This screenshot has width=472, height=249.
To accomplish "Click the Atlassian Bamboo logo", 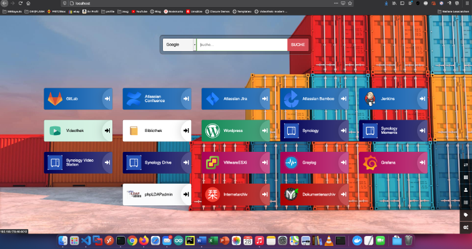I will click(x=291, y=99).
